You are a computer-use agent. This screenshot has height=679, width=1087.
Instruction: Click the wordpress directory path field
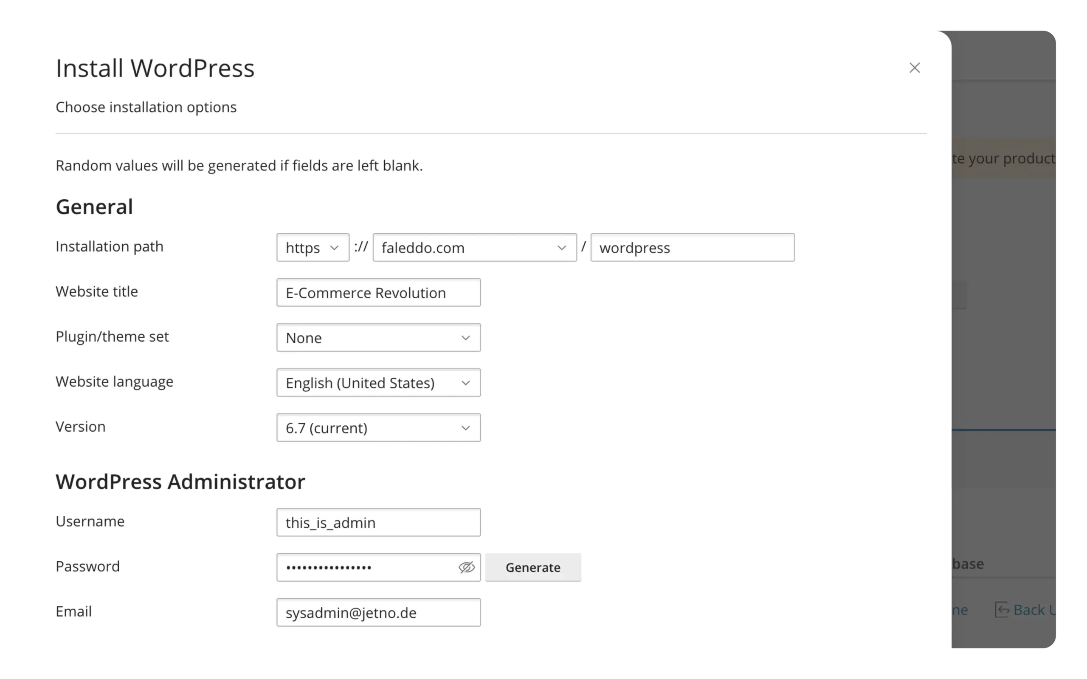pos(692,247)
